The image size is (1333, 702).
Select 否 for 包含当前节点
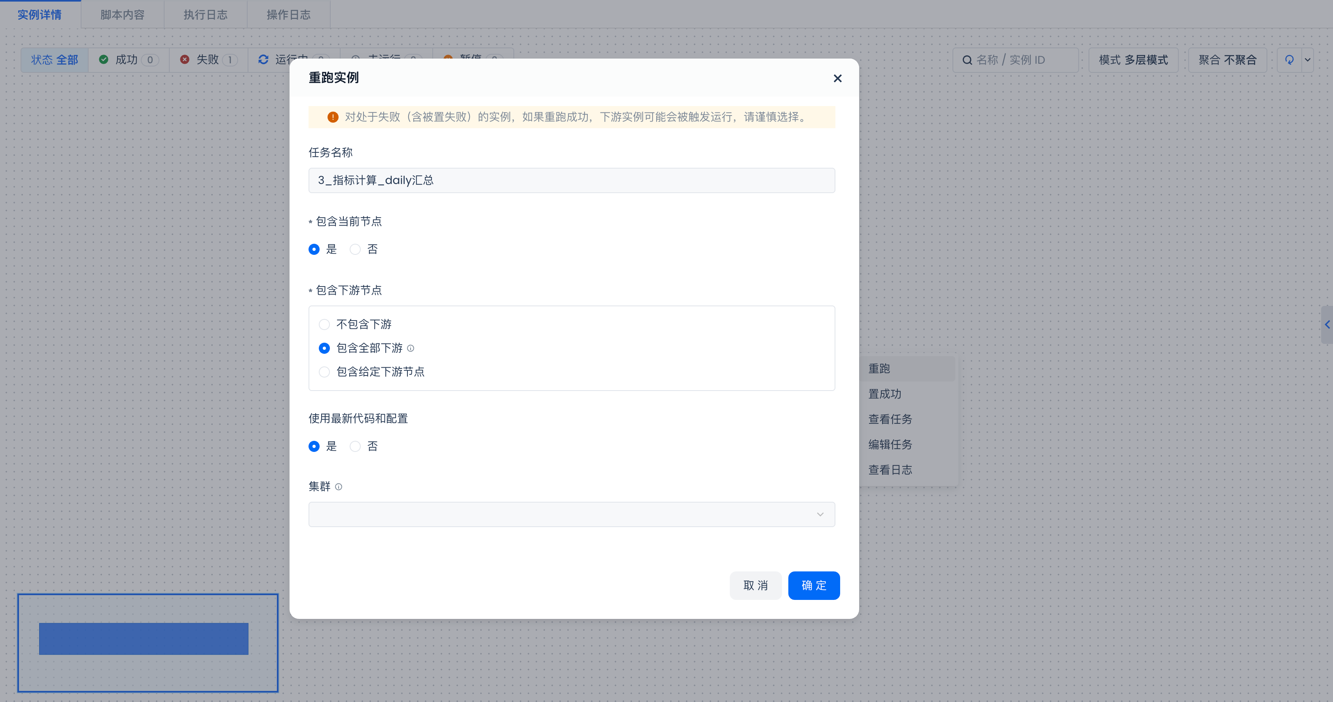tap(355, 250)
